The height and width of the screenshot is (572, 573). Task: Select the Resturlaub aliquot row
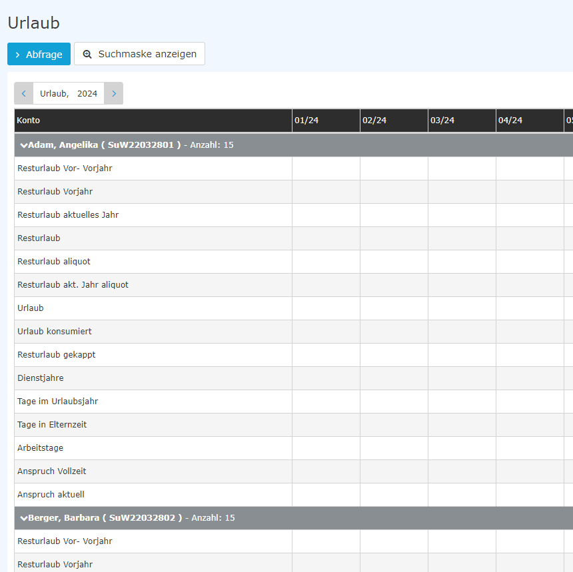tap(294, 262)
